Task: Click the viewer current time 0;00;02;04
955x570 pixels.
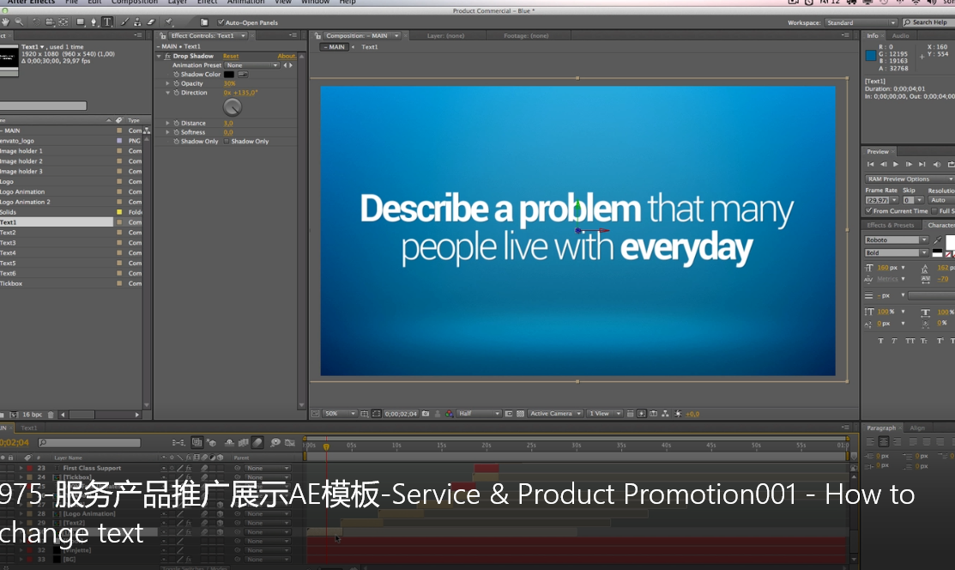Action: (401, 414)
